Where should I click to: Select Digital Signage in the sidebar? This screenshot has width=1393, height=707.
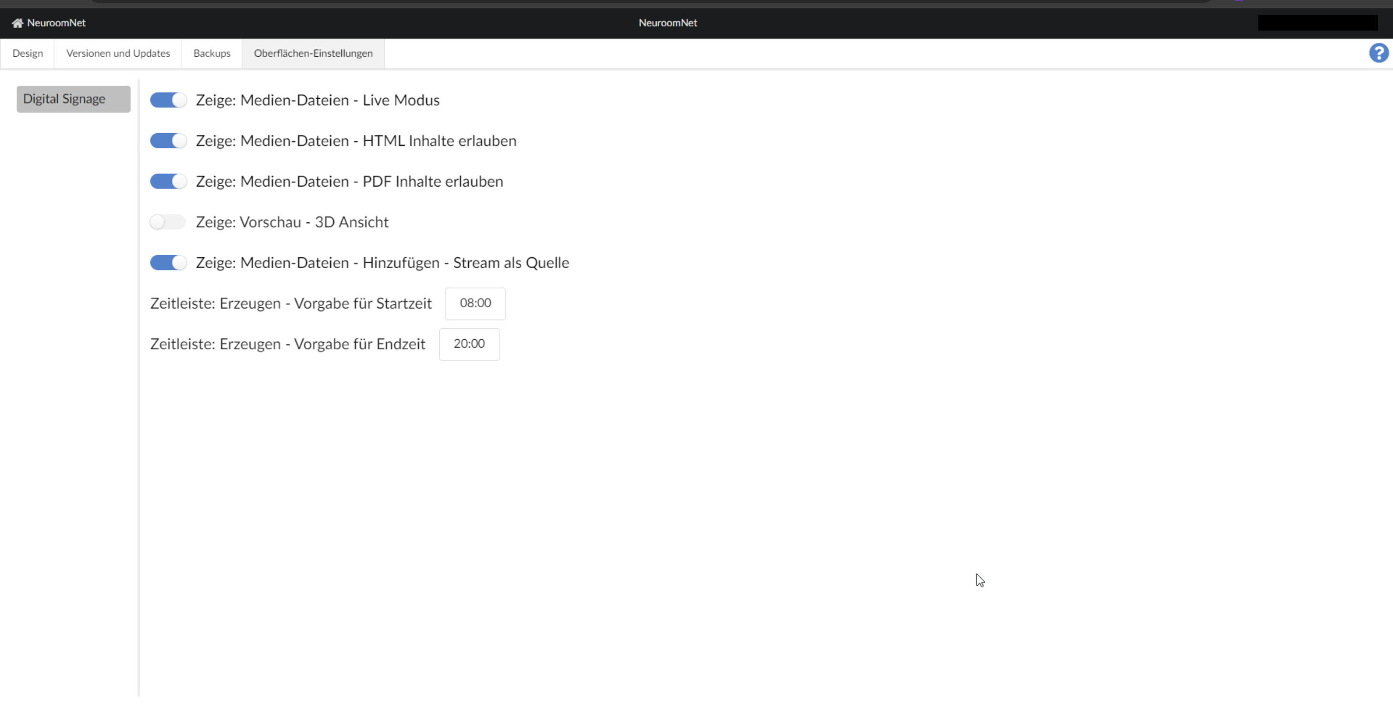click(x=73, y=99)
